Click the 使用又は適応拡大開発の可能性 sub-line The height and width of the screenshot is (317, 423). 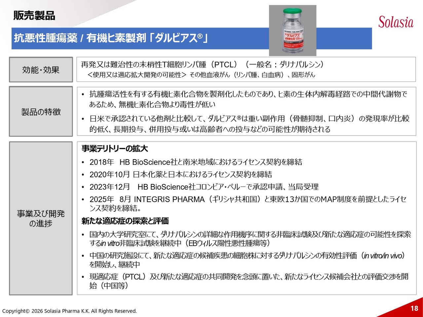point(201,75)
